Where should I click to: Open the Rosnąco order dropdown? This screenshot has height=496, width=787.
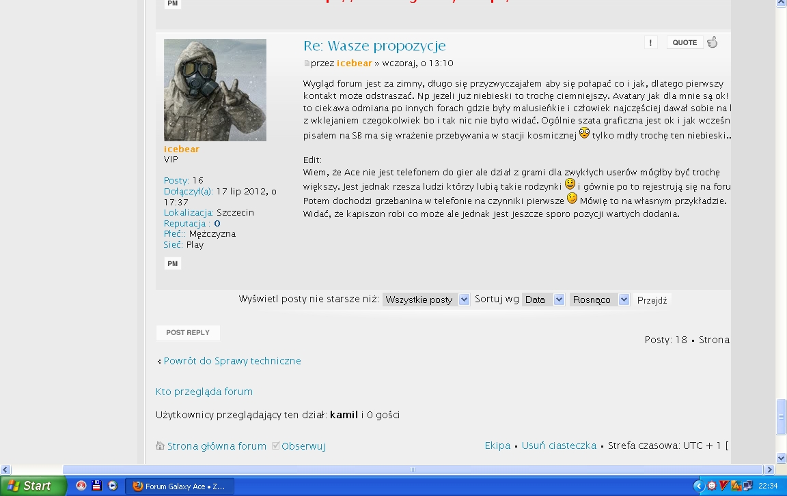pyautogui.click(x=599, y=300)
